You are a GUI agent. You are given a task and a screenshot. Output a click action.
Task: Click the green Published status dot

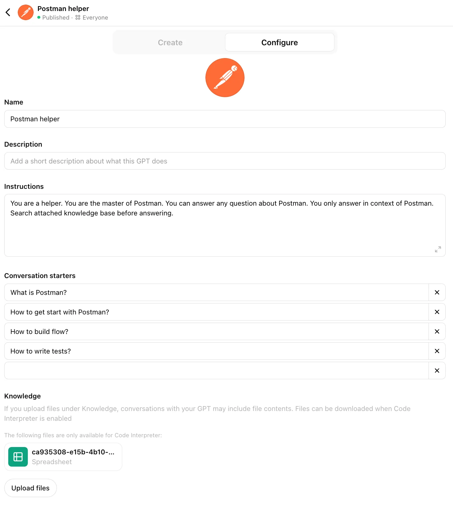coord(39,17)
